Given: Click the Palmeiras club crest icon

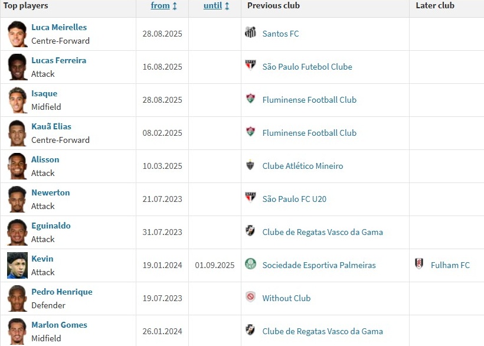Looking at the screenshot, I should click(250, 265).
